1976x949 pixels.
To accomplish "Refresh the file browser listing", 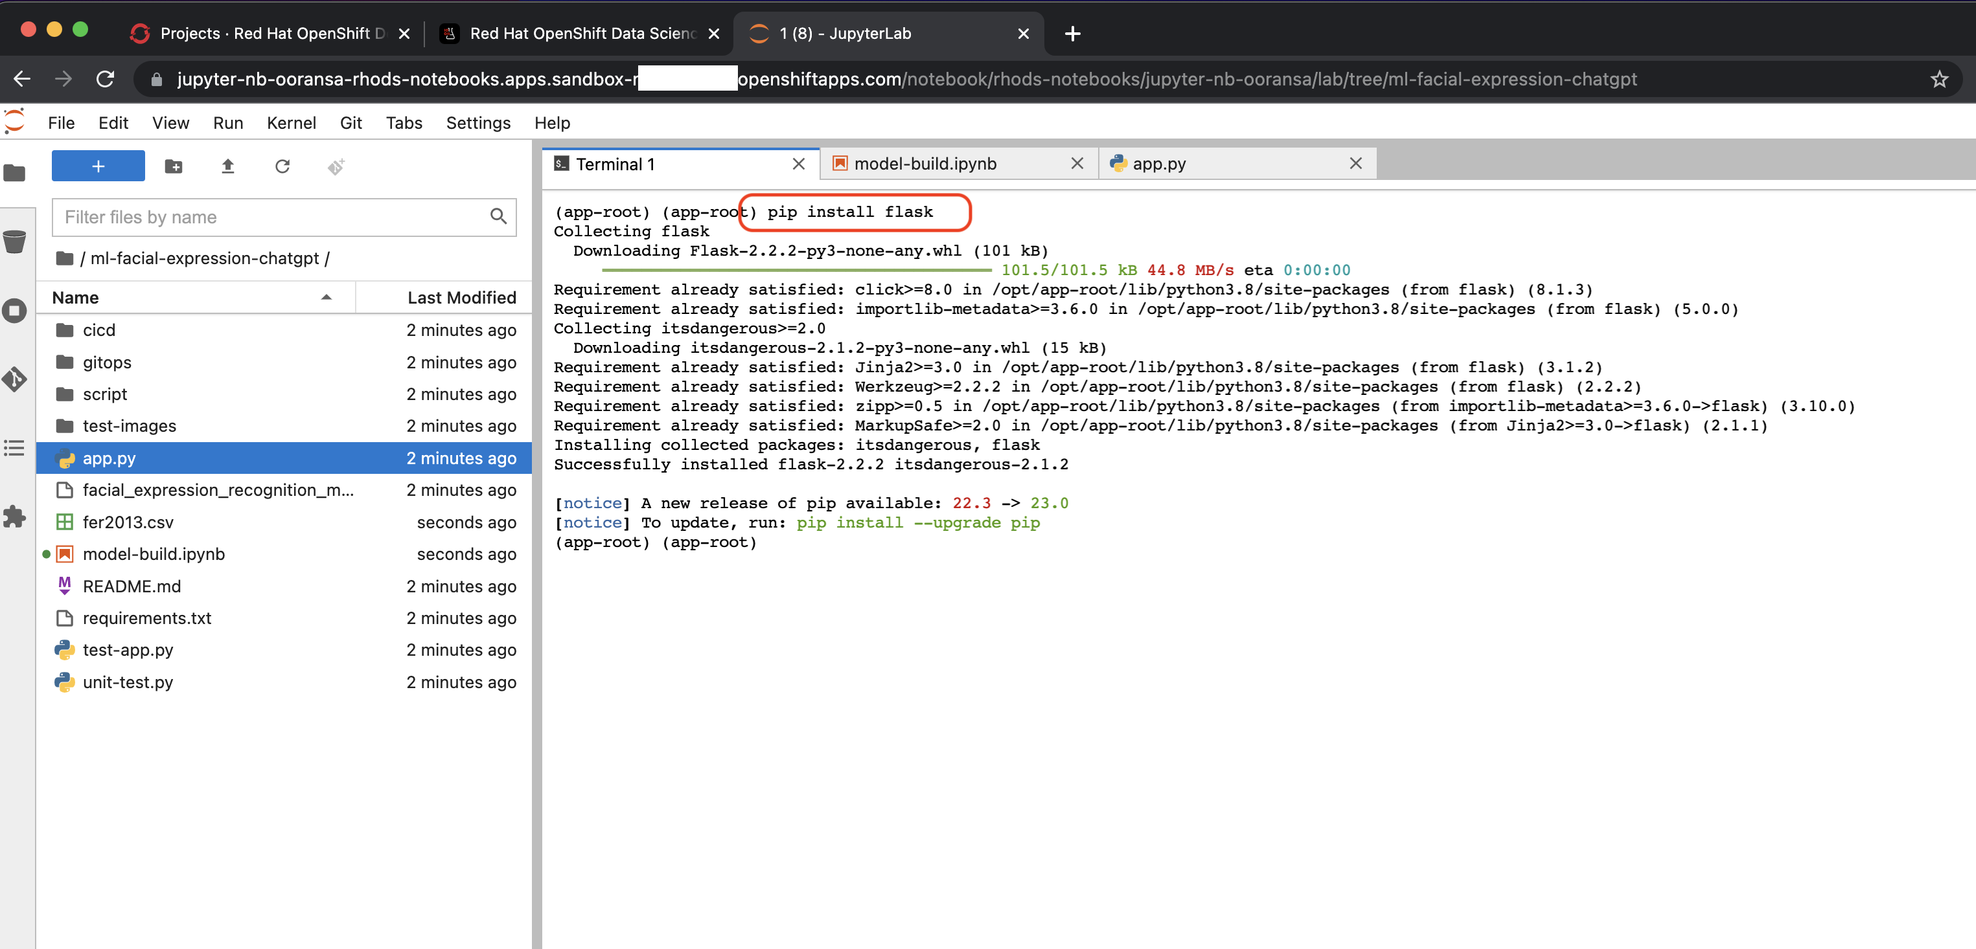I will click(282, 166).
